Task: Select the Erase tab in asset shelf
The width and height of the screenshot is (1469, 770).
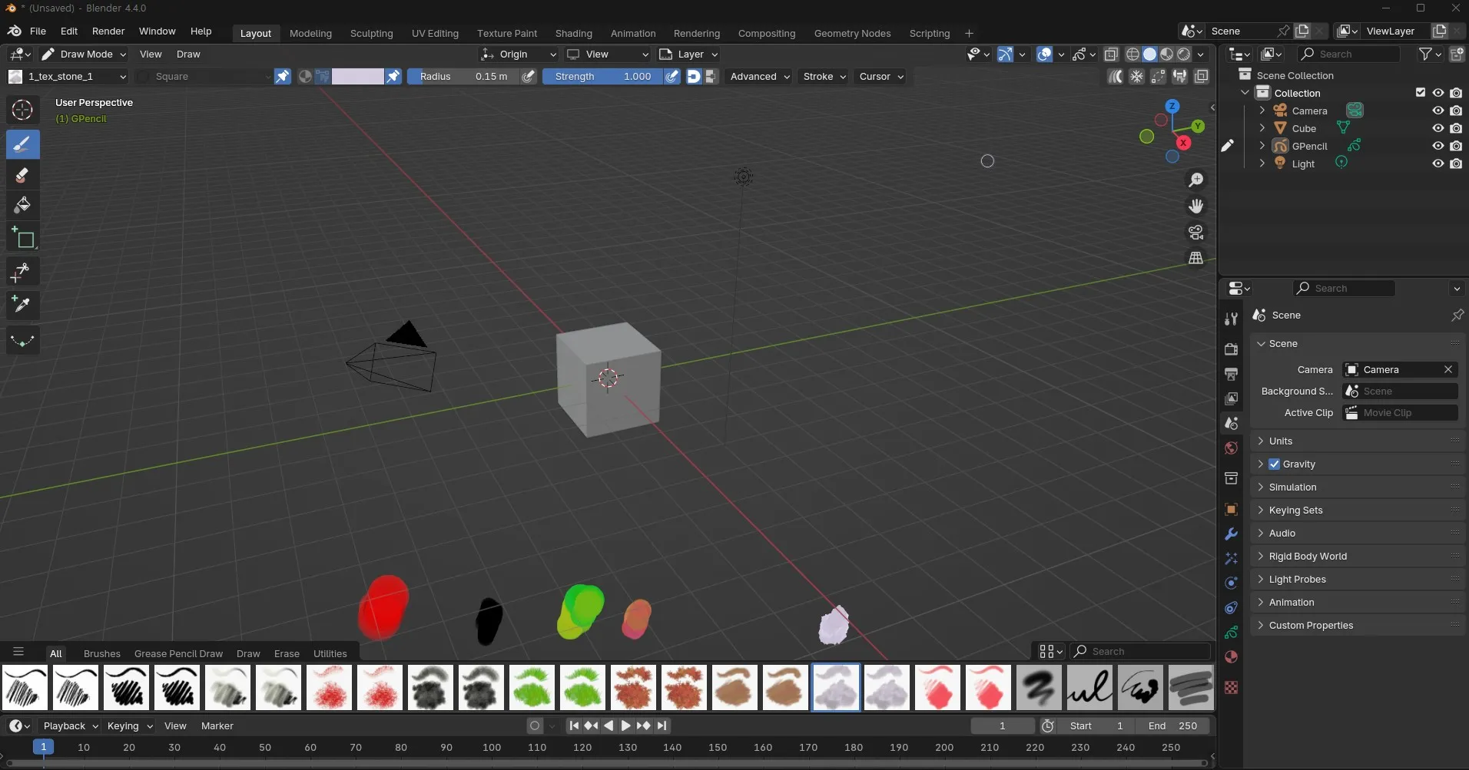Action: [287, 653]
